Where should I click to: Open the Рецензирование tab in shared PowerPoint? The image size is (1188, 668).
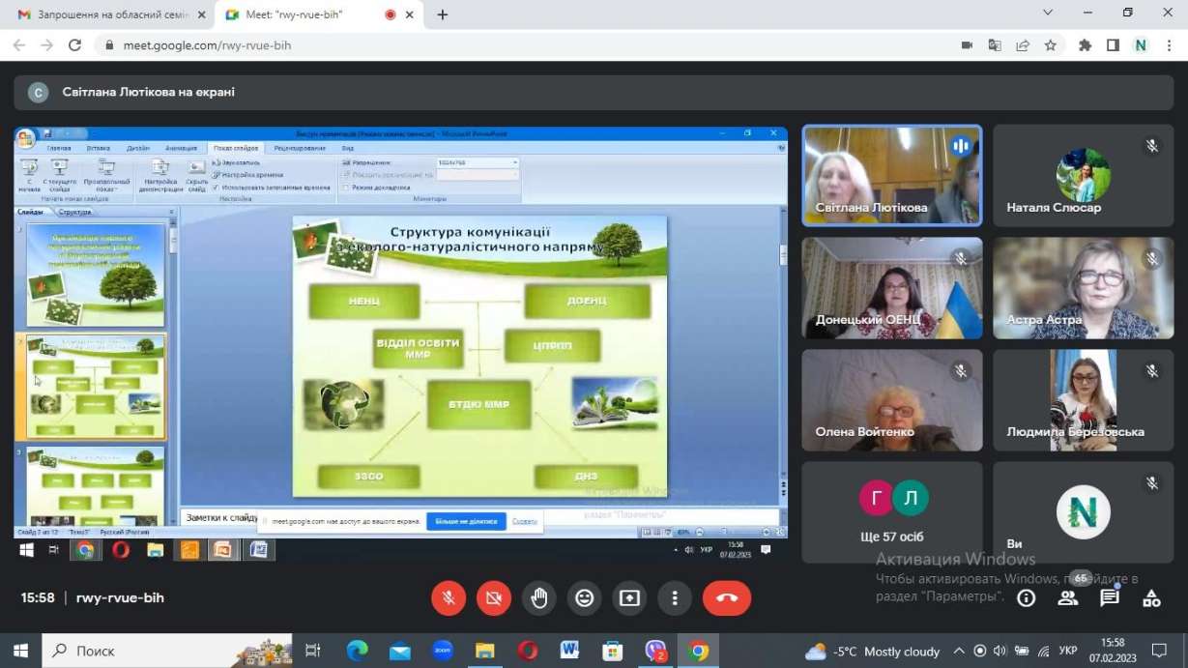[299, 148]
